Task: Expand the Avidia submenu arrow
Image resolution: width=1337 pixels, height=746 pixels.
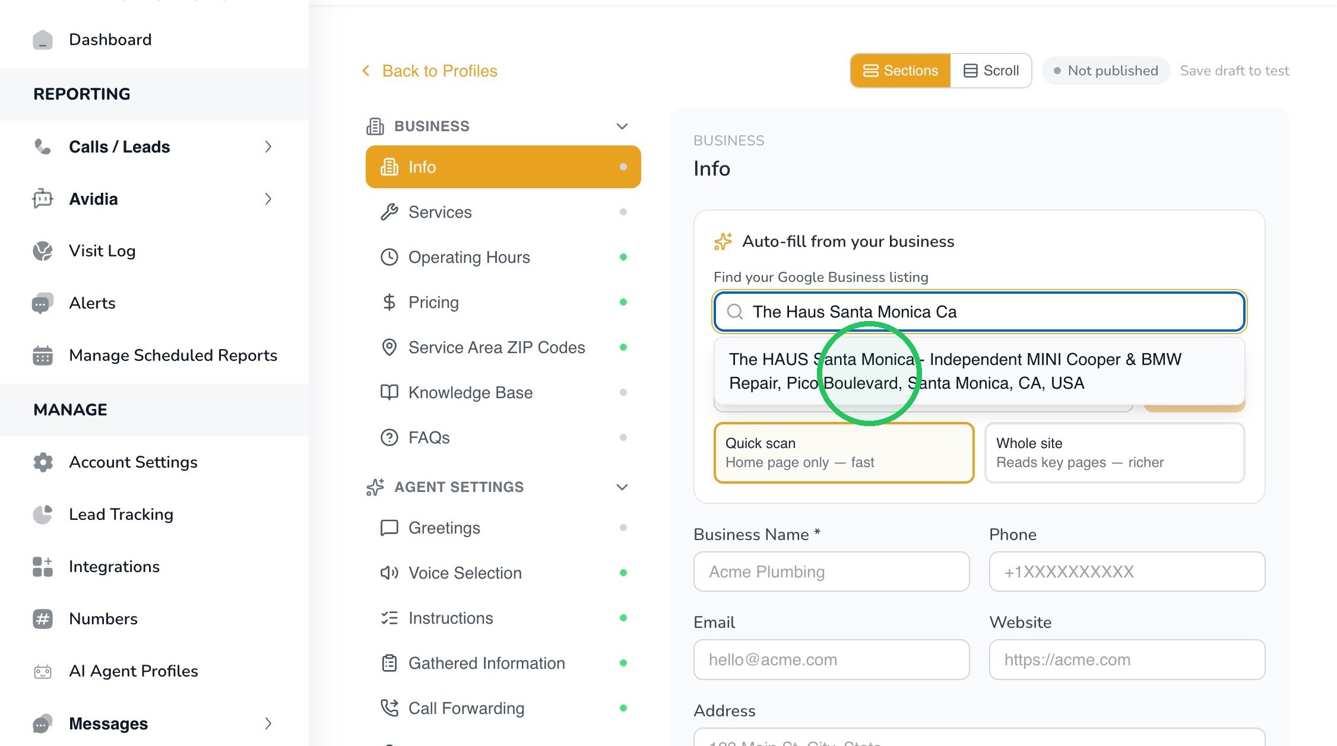Action: point(268,199)
